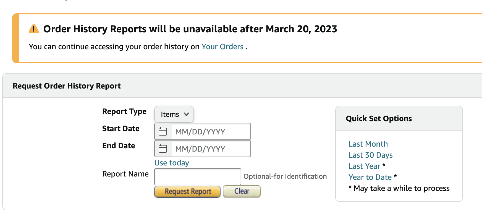Select the Last Year quick option
This screenshot has width=482, height=213.
click(x=364, y=166)
